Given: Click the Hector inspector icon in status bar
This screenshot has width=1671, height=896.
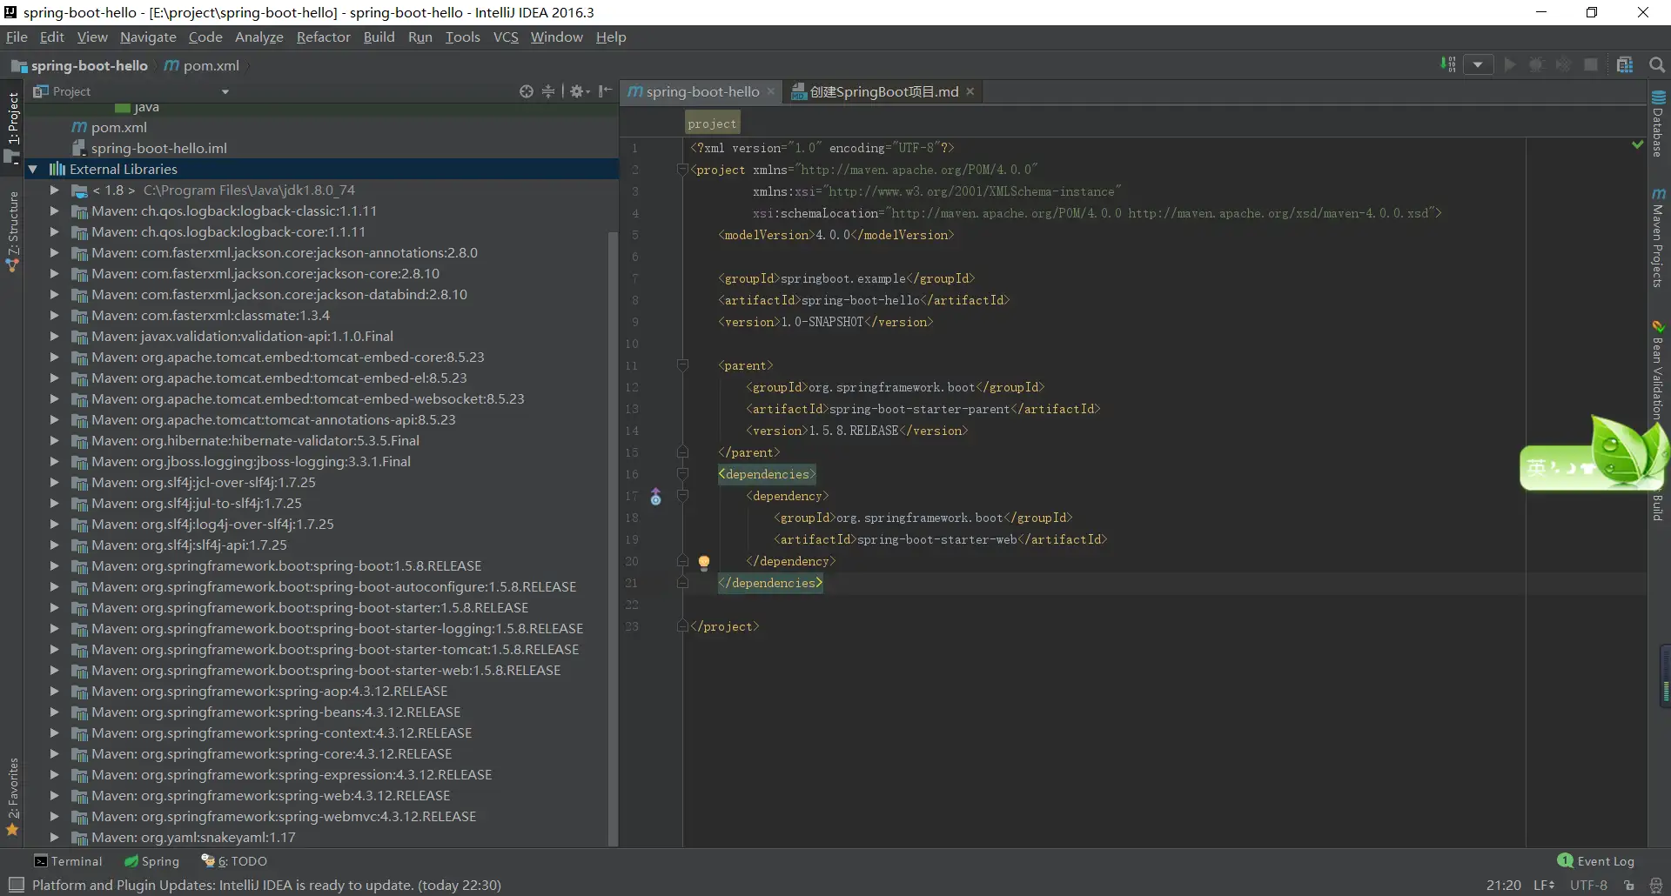Looking at the screenshot, I should (x=1656, y=886).
